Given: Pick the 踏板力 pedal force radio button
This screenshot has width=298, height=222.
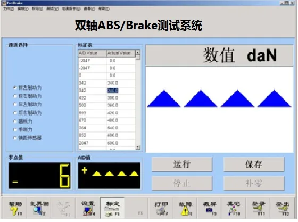Looking at the screenshot, I should (x=15, y=121).
